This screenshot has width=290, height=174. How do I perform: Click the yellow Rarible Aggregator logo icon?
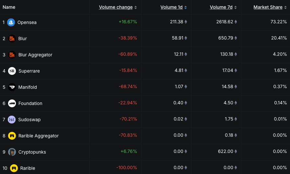point(12,136)
